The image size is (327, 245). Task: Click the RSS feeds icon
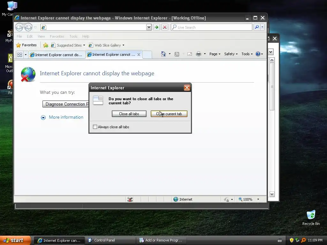click(x=177, y=54)
